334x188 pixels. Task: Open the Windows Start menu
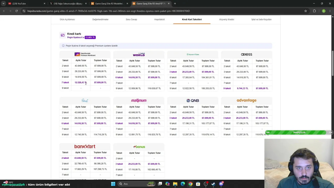click(x=113, y=184)
